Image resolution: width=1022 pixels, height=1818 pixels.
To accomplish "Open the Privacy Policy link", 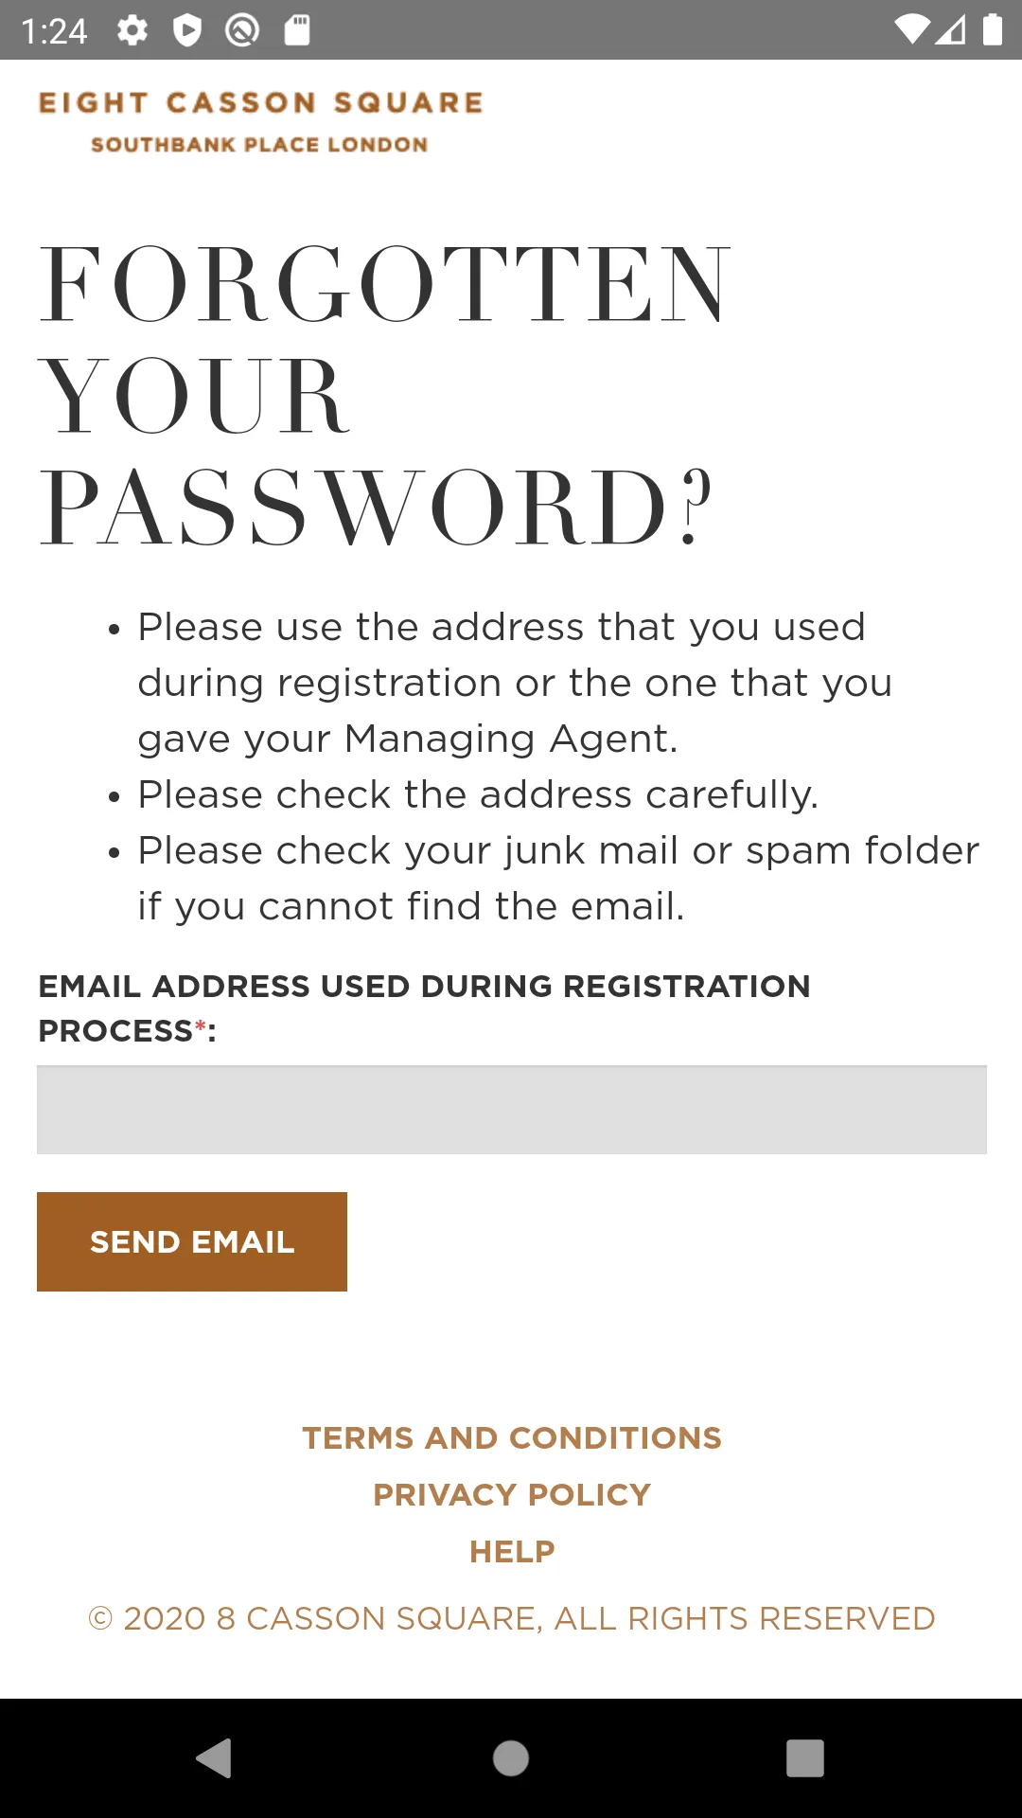I will point(512,1494).
